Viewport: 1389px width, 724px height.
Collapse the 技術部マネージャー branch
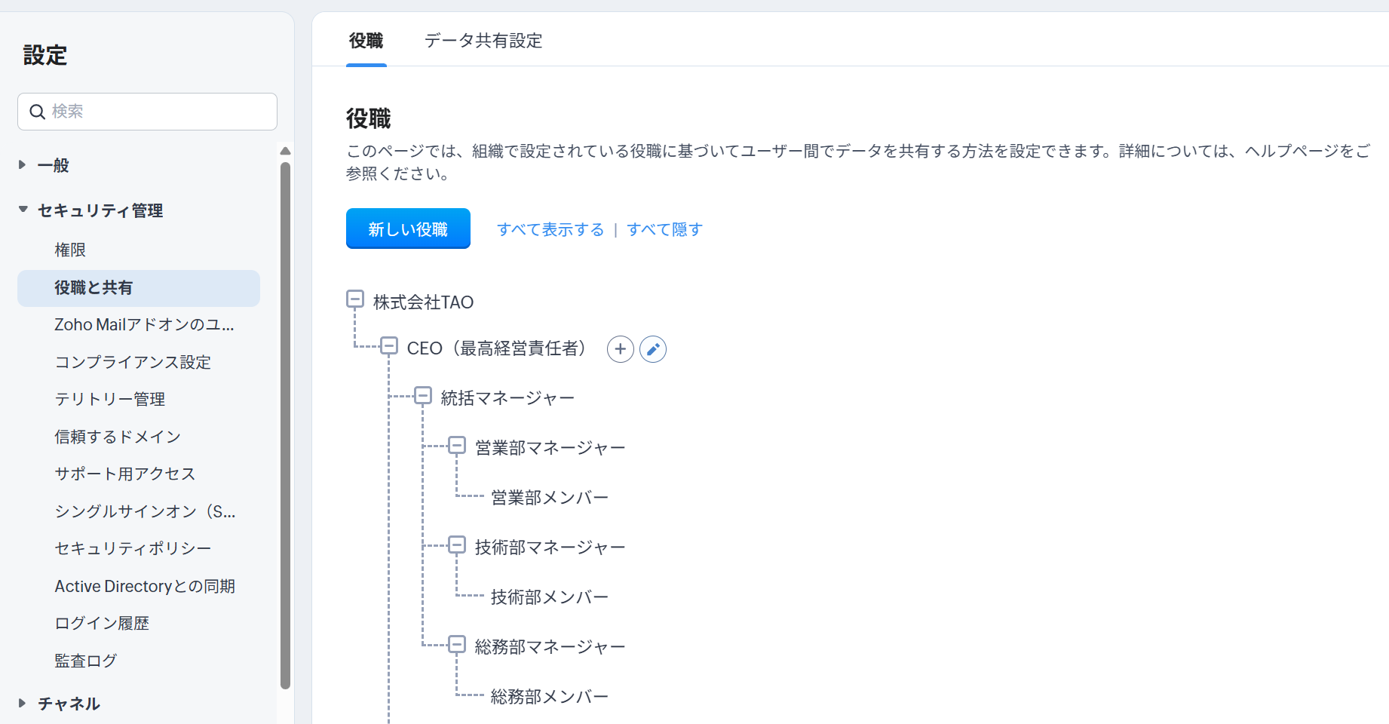[457, 545]
